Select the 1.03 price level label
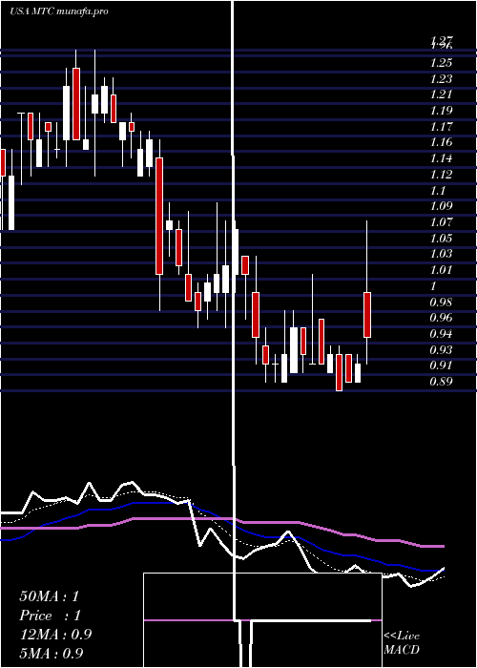477x668 pixels. [441, 254]
